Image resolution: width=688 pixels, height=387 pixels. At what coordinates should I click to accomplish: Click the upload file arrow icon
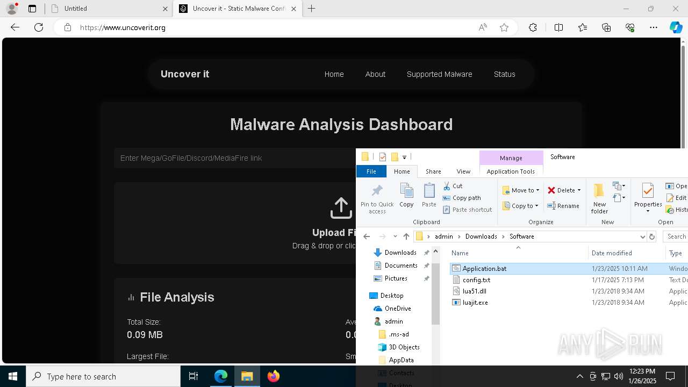tap(341, 208)
